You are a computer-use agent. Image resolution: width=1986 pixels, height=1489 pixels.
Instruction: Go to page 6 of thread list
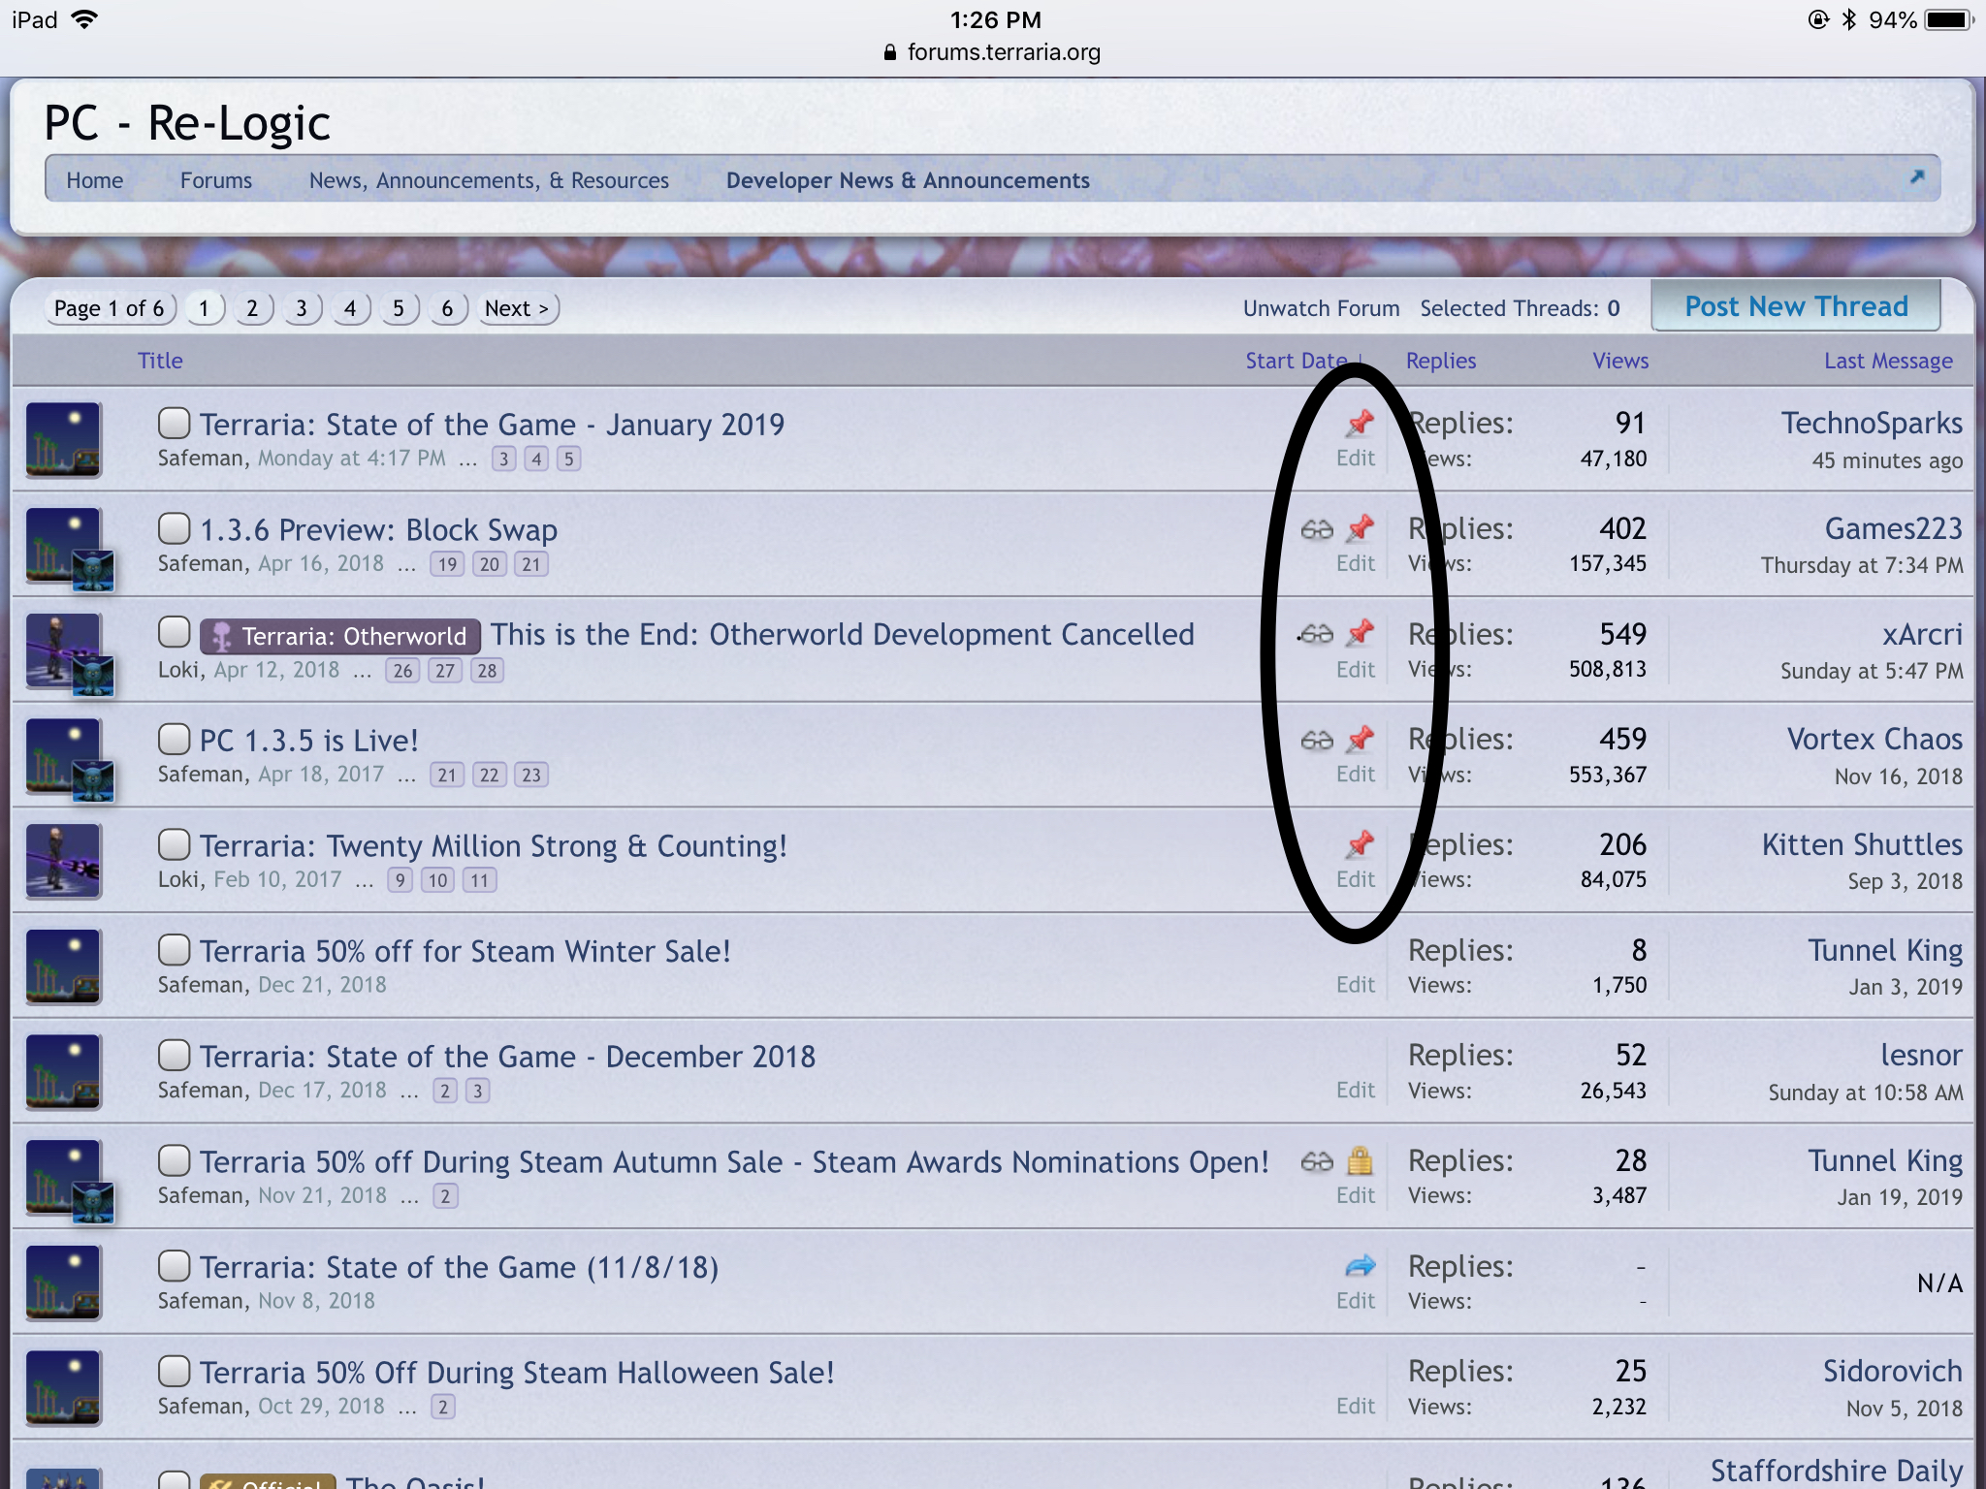point(447,308)
